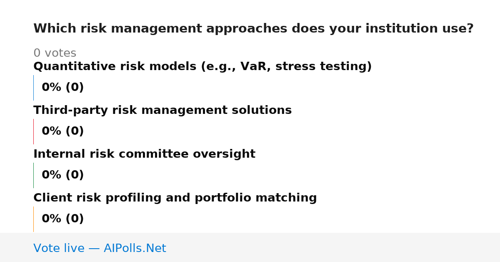Click the 0% (0) result under Internal risk committee
The height and width of the screenshot is (262, 500).
[62, 175]
